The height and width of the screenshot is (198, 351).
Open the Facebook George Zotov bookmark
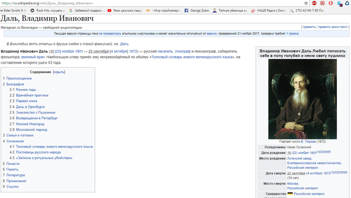click(x=197, y=11)
